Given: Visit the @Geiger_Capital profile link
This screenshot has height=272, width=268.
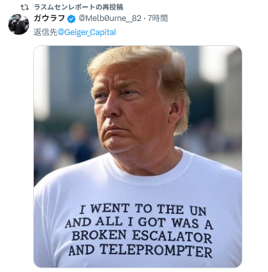Looking at the screenshot, I should tap(87, 32).
